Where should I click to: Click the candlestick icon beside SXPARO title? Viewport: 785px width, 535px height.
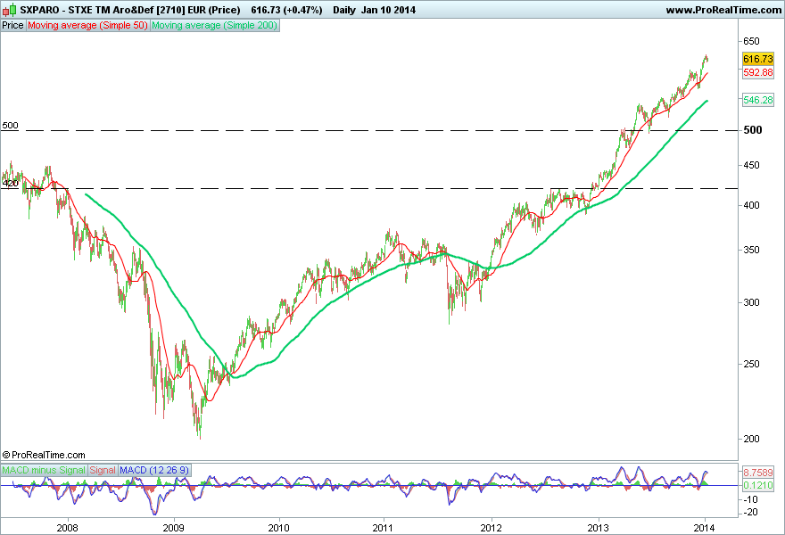[9, 10]
